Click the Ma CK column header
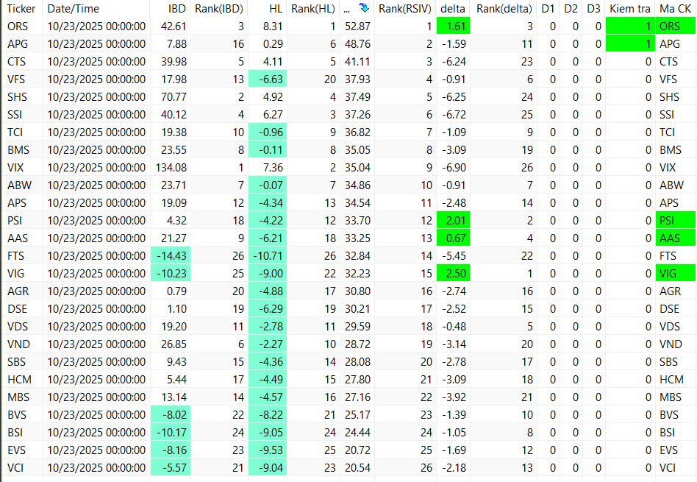 [x=675, y=8]
